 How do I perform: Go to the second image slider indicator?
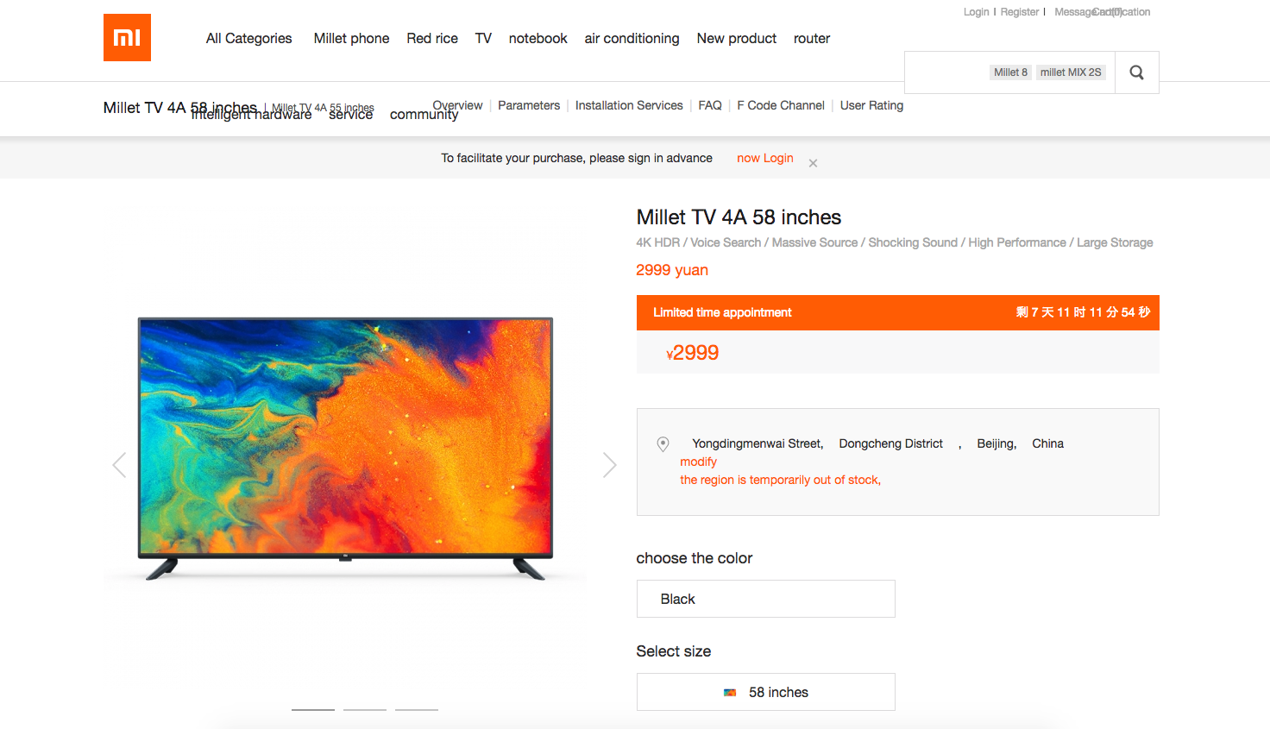[365, 709]
